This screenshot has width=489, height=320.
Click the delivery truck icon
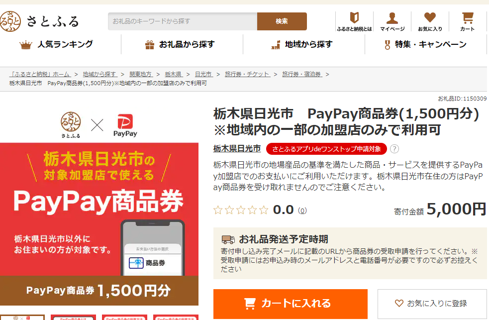coord(228,239)
